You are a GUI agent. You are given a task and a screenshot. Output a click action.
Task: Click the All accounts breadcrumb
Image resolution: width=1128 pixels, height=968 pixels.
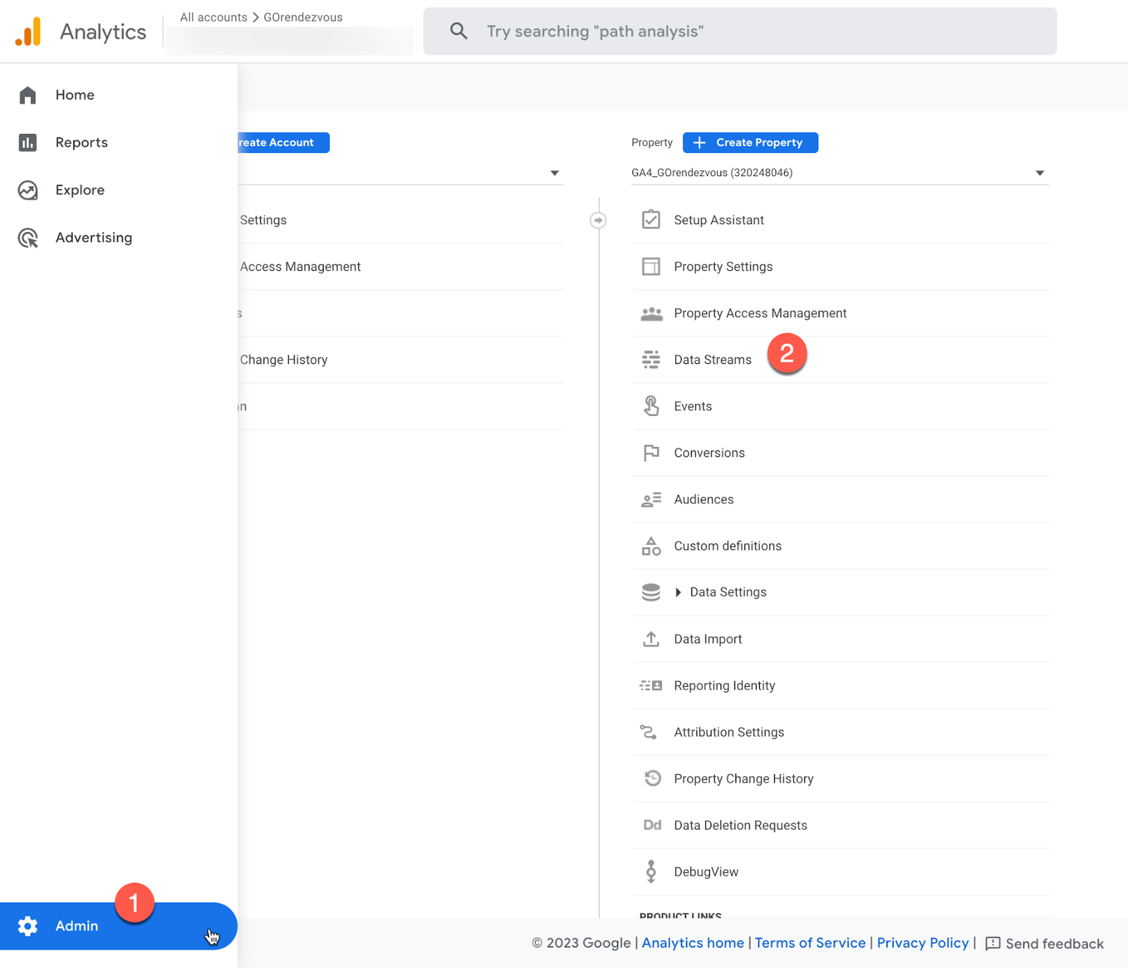pos(214,17)
